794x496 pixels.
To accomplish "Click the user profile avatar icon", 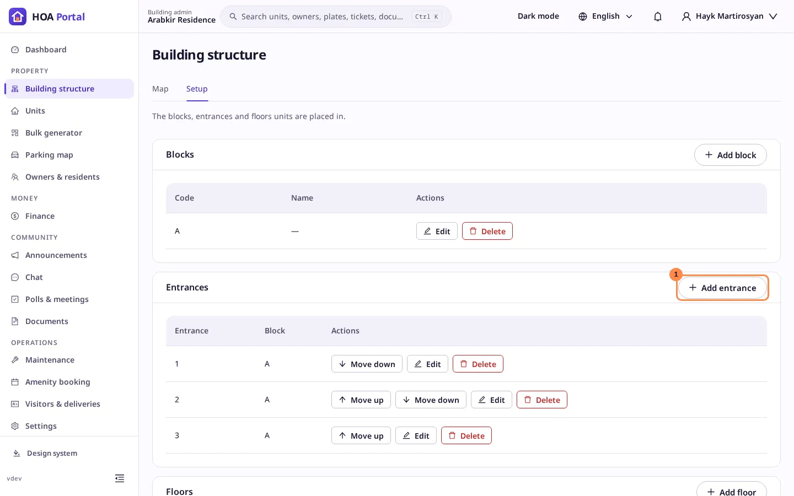I will (686, 17).
